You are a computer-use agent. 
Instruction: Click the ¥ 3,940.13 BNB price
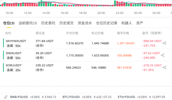[x=49, y=97]
